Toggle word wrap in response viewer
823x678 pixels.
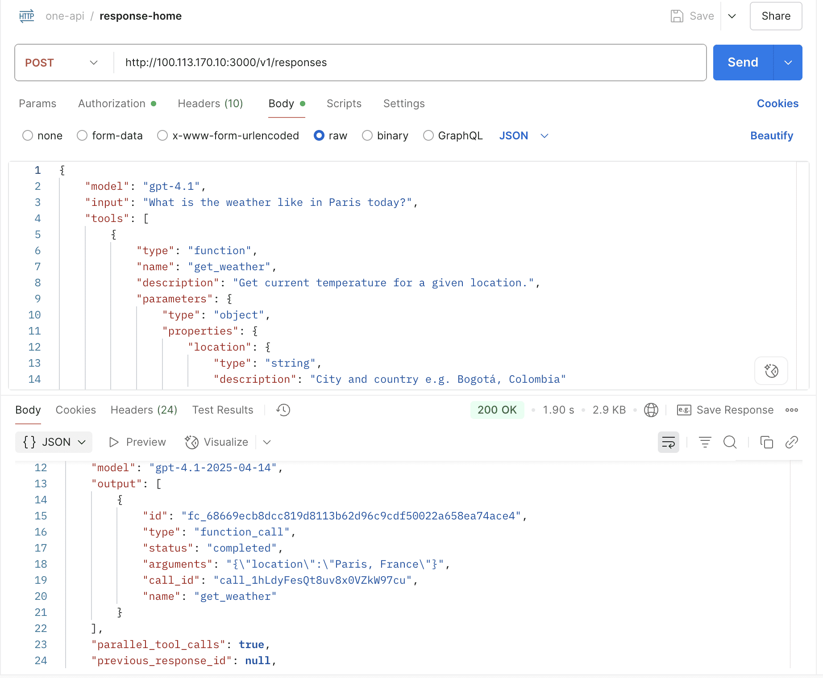(668, 442)
